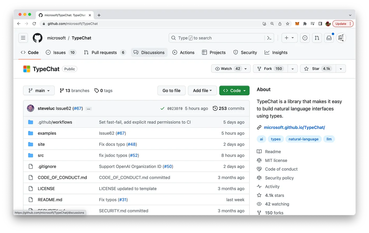
Task: Open the Fork options dropdown arrow
Action: pyautogui.click(x=293, y=69)
